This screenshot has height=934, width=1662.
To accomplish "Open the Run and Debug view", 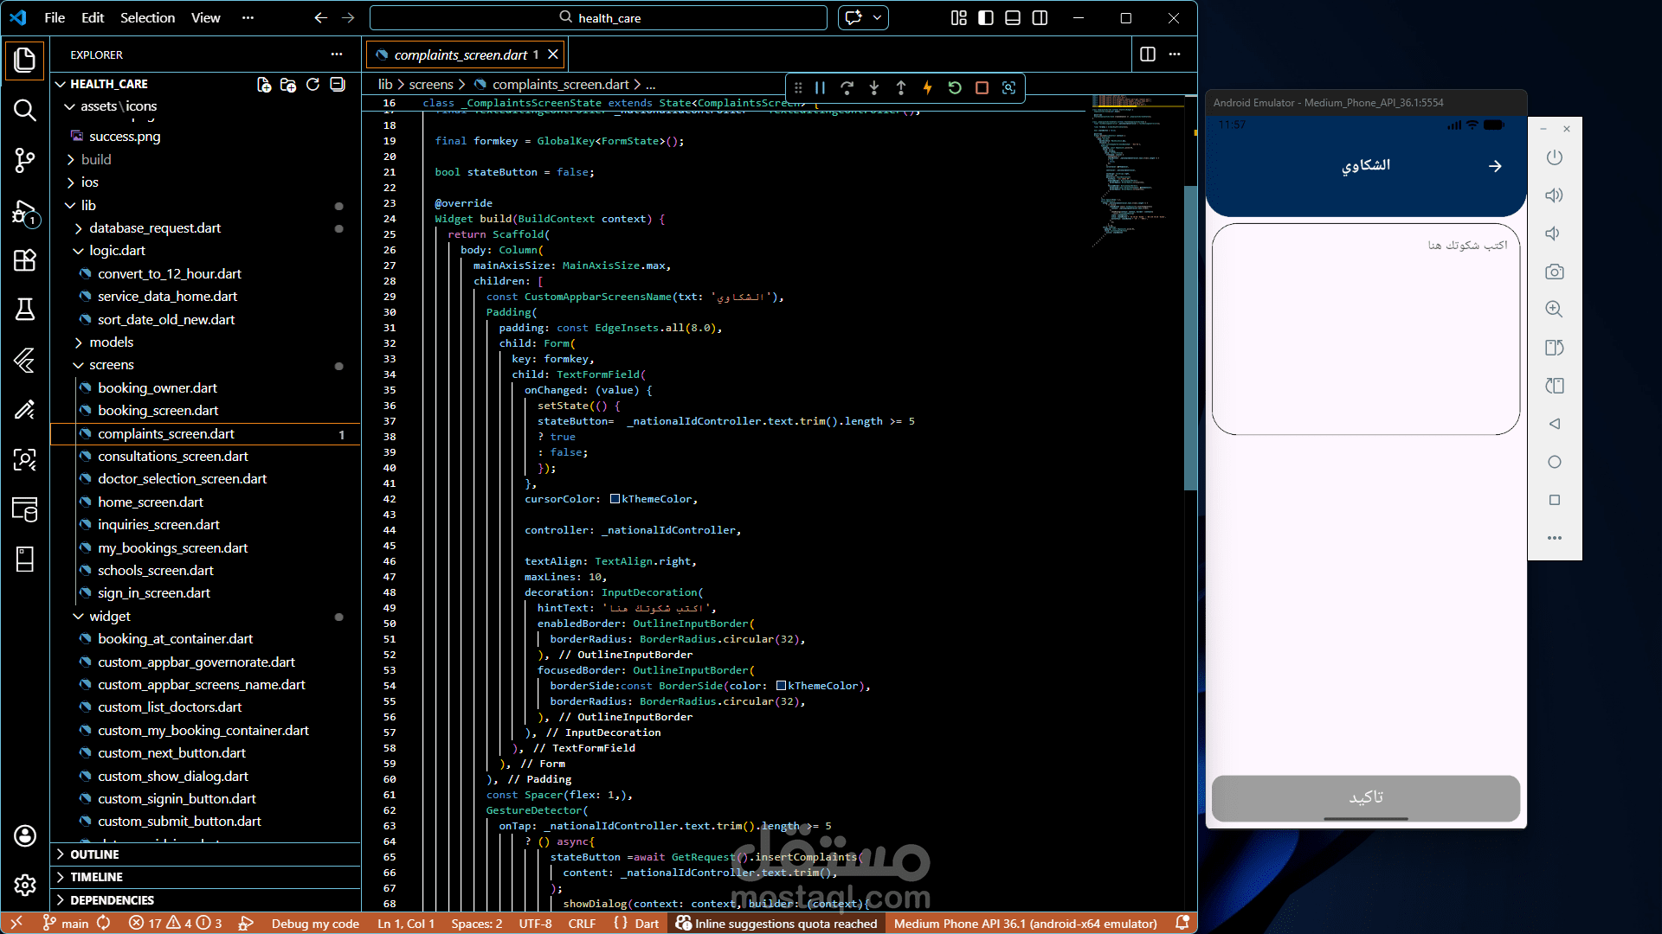I will click(x=24, y=212).
